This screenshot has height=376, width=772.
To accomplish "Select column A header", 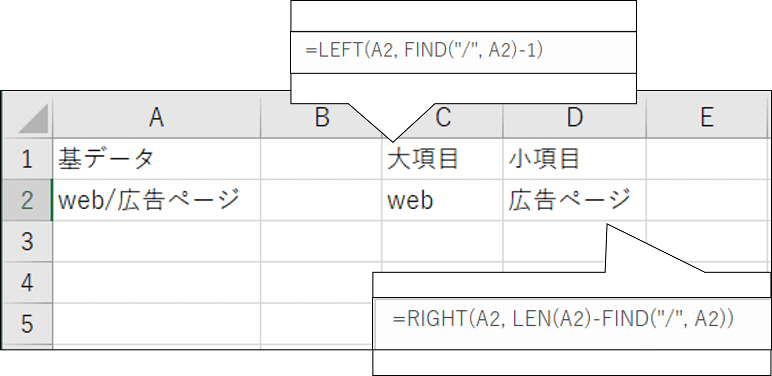I will (156, 118).
